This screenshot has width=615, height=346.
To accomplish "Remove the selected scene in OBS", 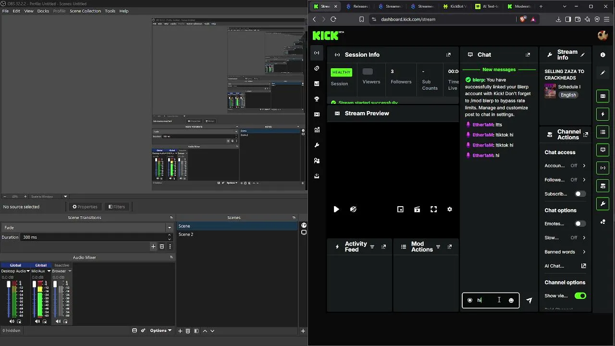I will pyautogui.click(x=188, y=331).
